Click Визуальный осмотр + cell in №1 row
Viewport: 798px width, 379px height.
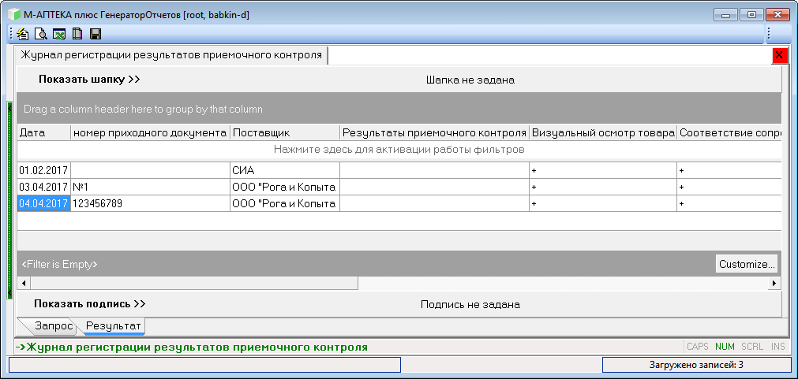click(x=602, y=187)
